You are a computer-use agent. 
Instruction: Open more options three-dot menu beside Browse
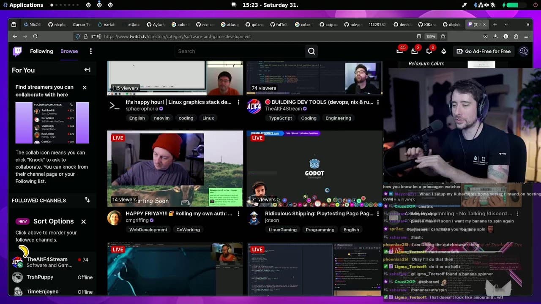coord(90,51)
